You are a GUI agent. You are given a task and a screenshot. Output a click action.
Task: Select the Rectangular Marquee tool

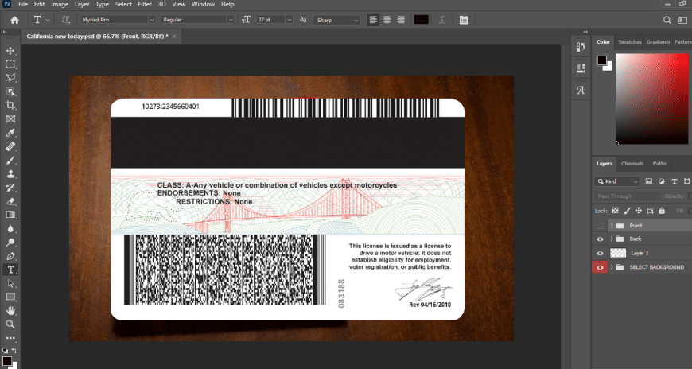coord(10,64)
